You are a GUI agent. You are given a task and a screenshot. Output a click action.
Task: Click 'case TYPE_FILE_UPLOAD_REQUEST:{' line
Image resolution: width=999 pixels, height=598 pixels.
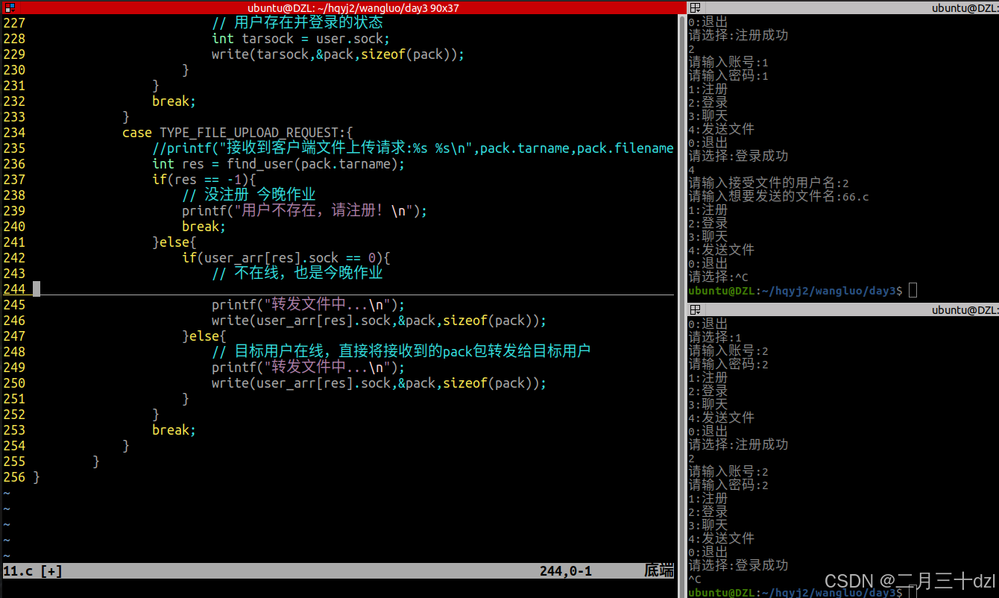(x=238, y=133)
